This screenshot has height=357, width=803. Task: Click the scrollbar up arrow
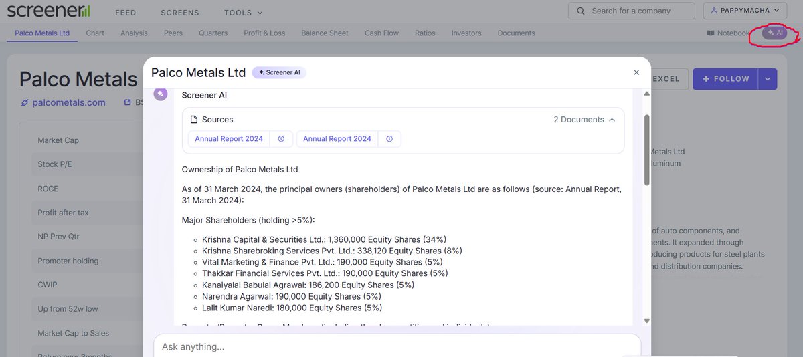(646, 93)
